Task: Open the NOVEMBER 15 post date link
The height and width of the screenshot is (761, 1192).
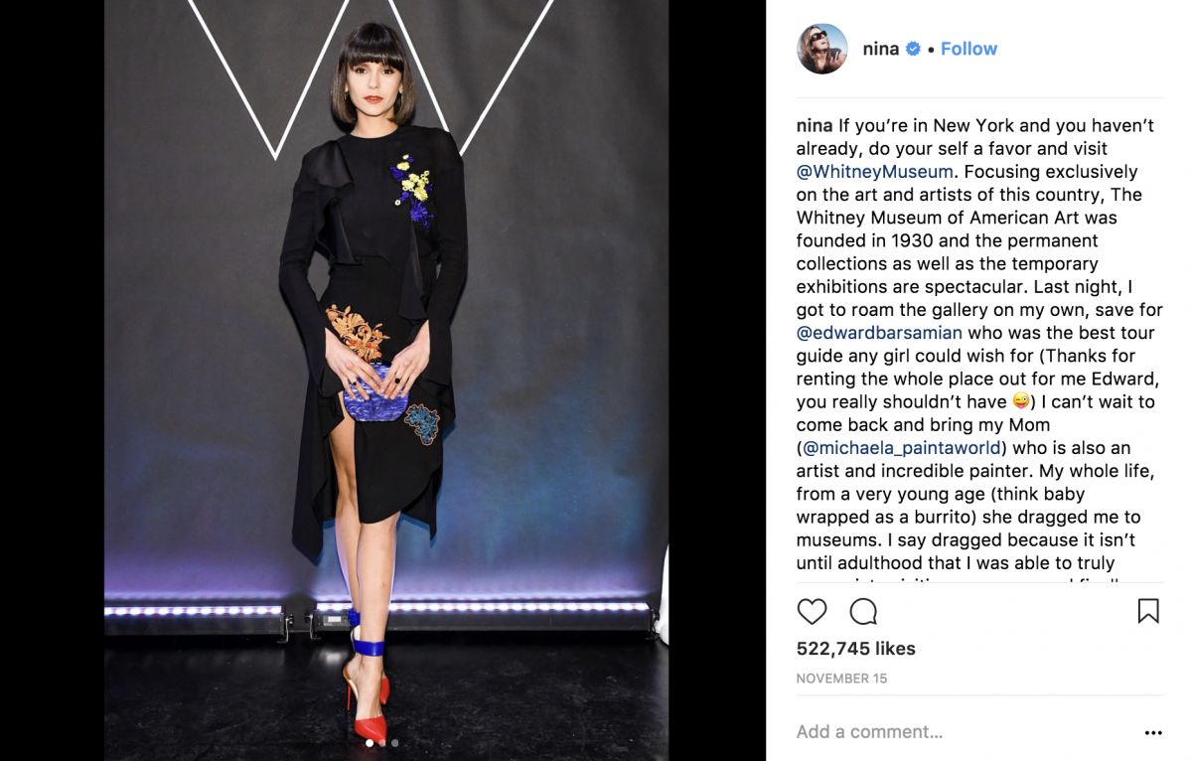Action: tap(841, 679)
